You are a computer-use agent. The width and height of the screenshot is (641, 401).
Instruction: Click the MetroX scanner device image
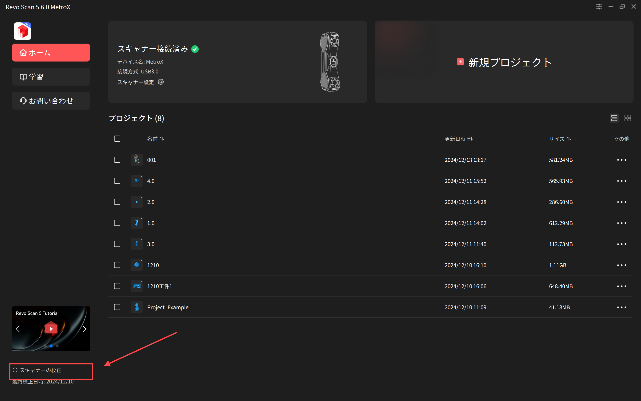pos(330,62)
